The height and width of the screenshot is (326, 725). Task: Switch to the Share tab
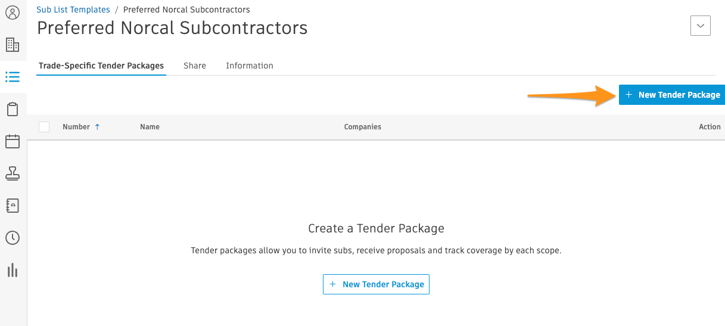coord(195,66)
